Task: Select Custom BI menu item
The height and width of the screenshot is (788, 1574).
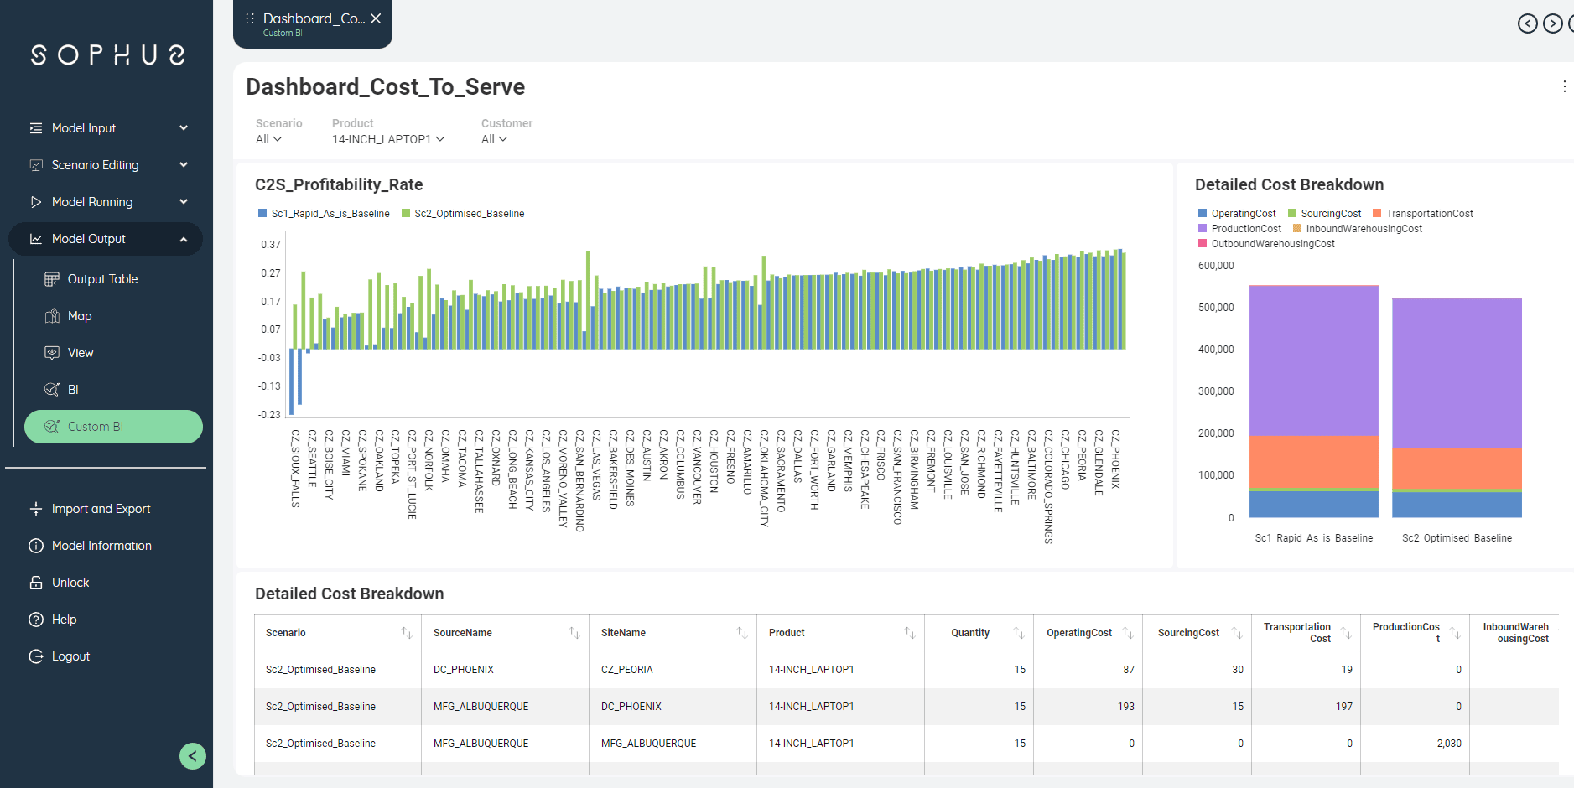Action: (113, 427)
